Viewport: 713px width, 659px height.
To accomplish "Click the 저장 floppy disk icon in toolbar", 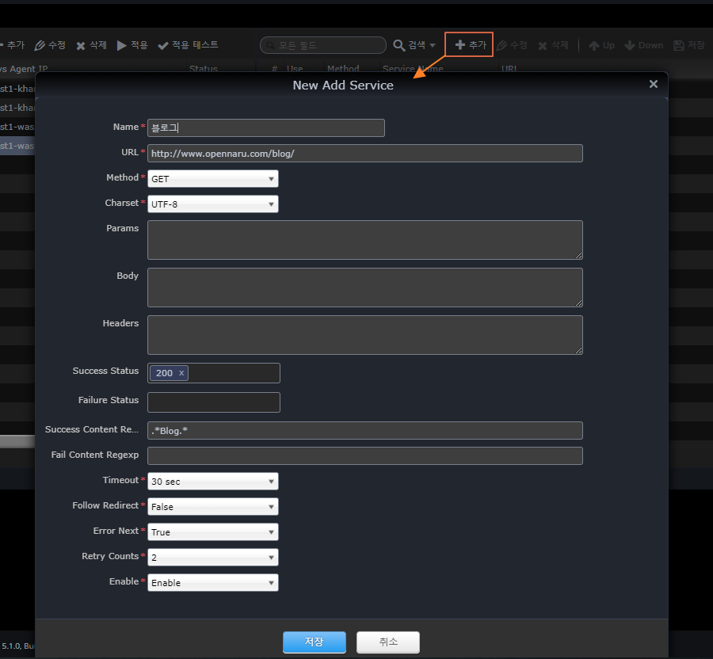I will 679,45.
